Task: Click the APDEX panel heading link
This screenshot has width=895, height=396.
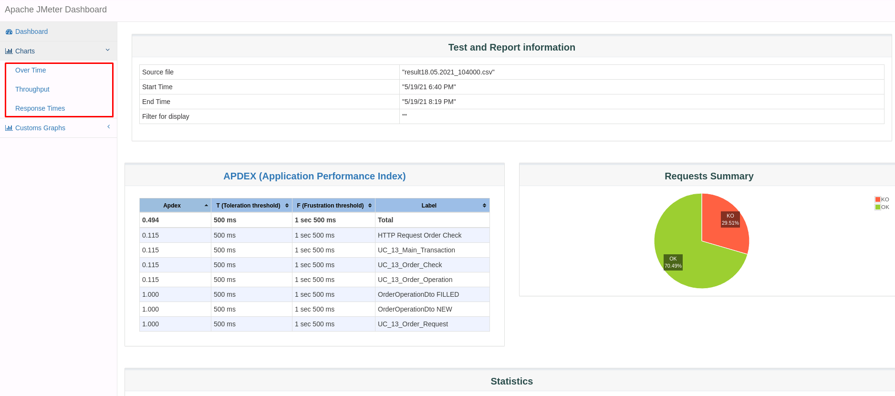Action: pos(314,176)
